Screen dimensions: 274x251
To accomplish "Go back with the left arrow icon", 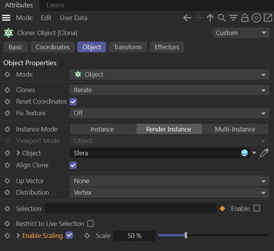I will tap(187, 18).
